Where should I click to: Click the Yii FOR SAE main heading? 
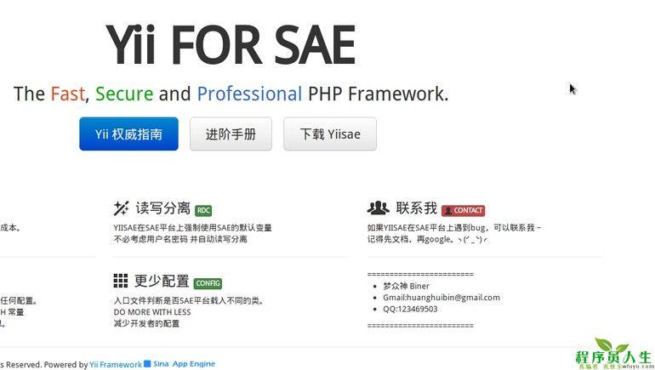[x=231, y=45]
